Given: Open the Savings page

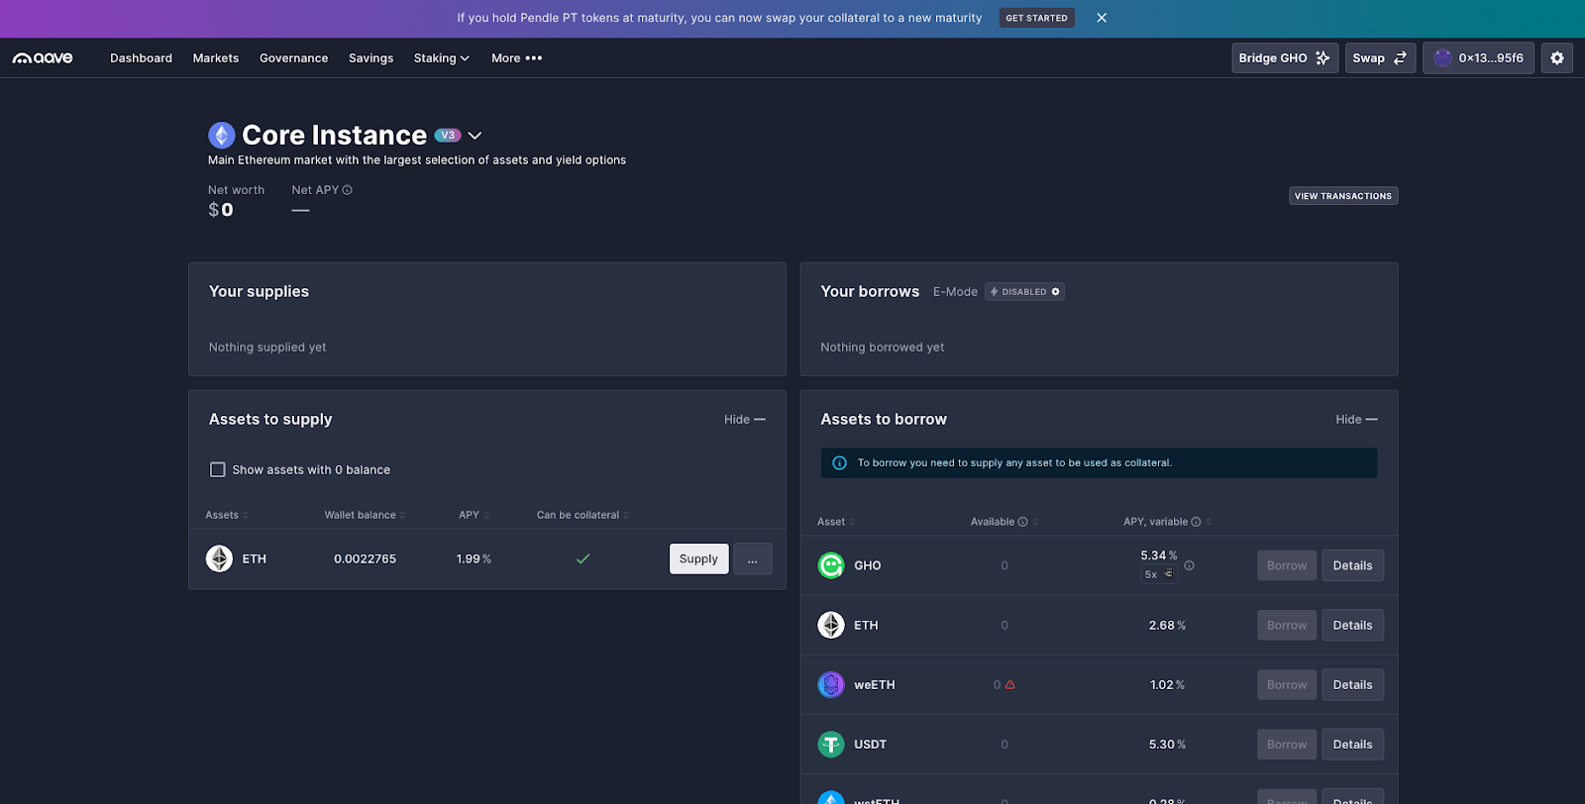Looking at the screenshot, I should click(x=370, y=58).
